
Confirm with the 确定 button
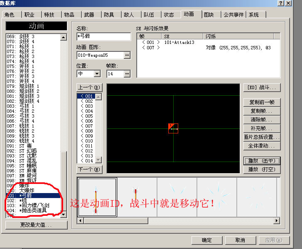(x=207, y=240)
